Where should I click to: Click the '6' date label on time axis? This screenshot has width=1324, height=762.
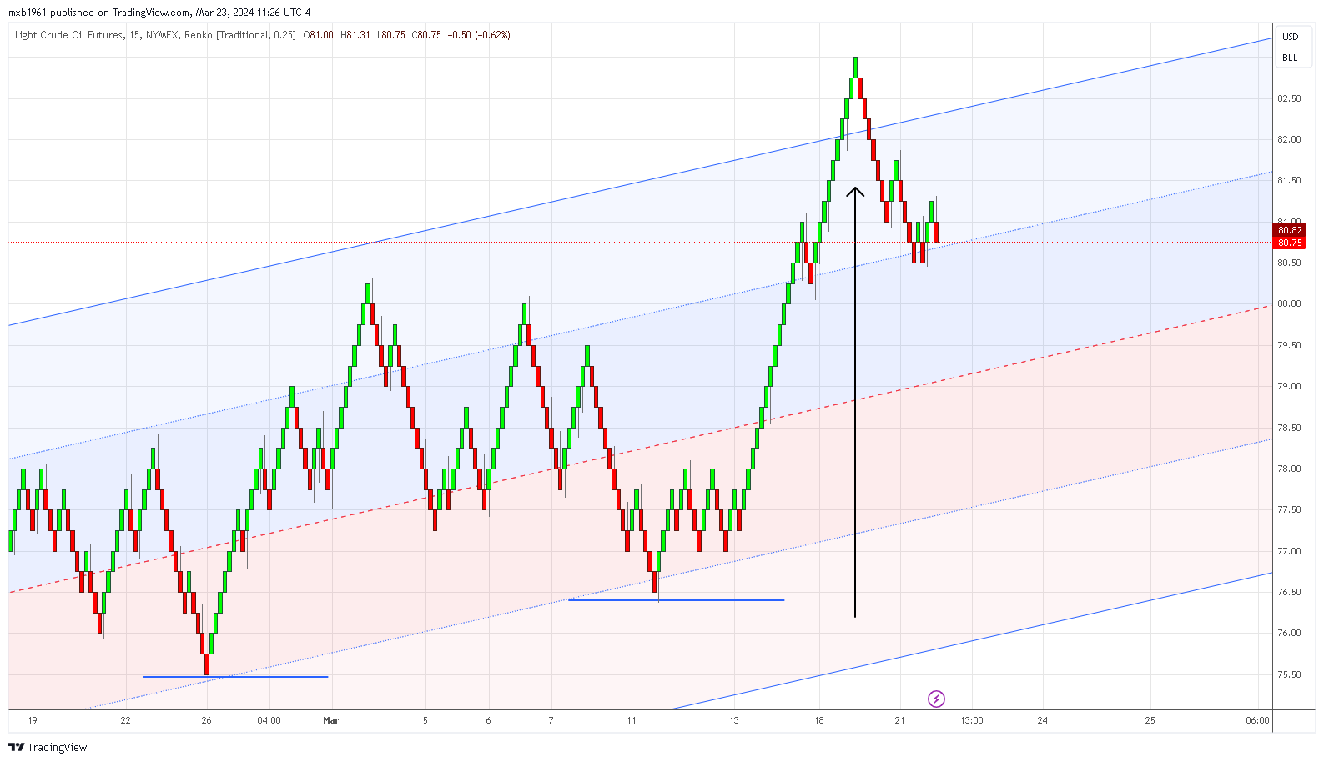pos(488,720)
